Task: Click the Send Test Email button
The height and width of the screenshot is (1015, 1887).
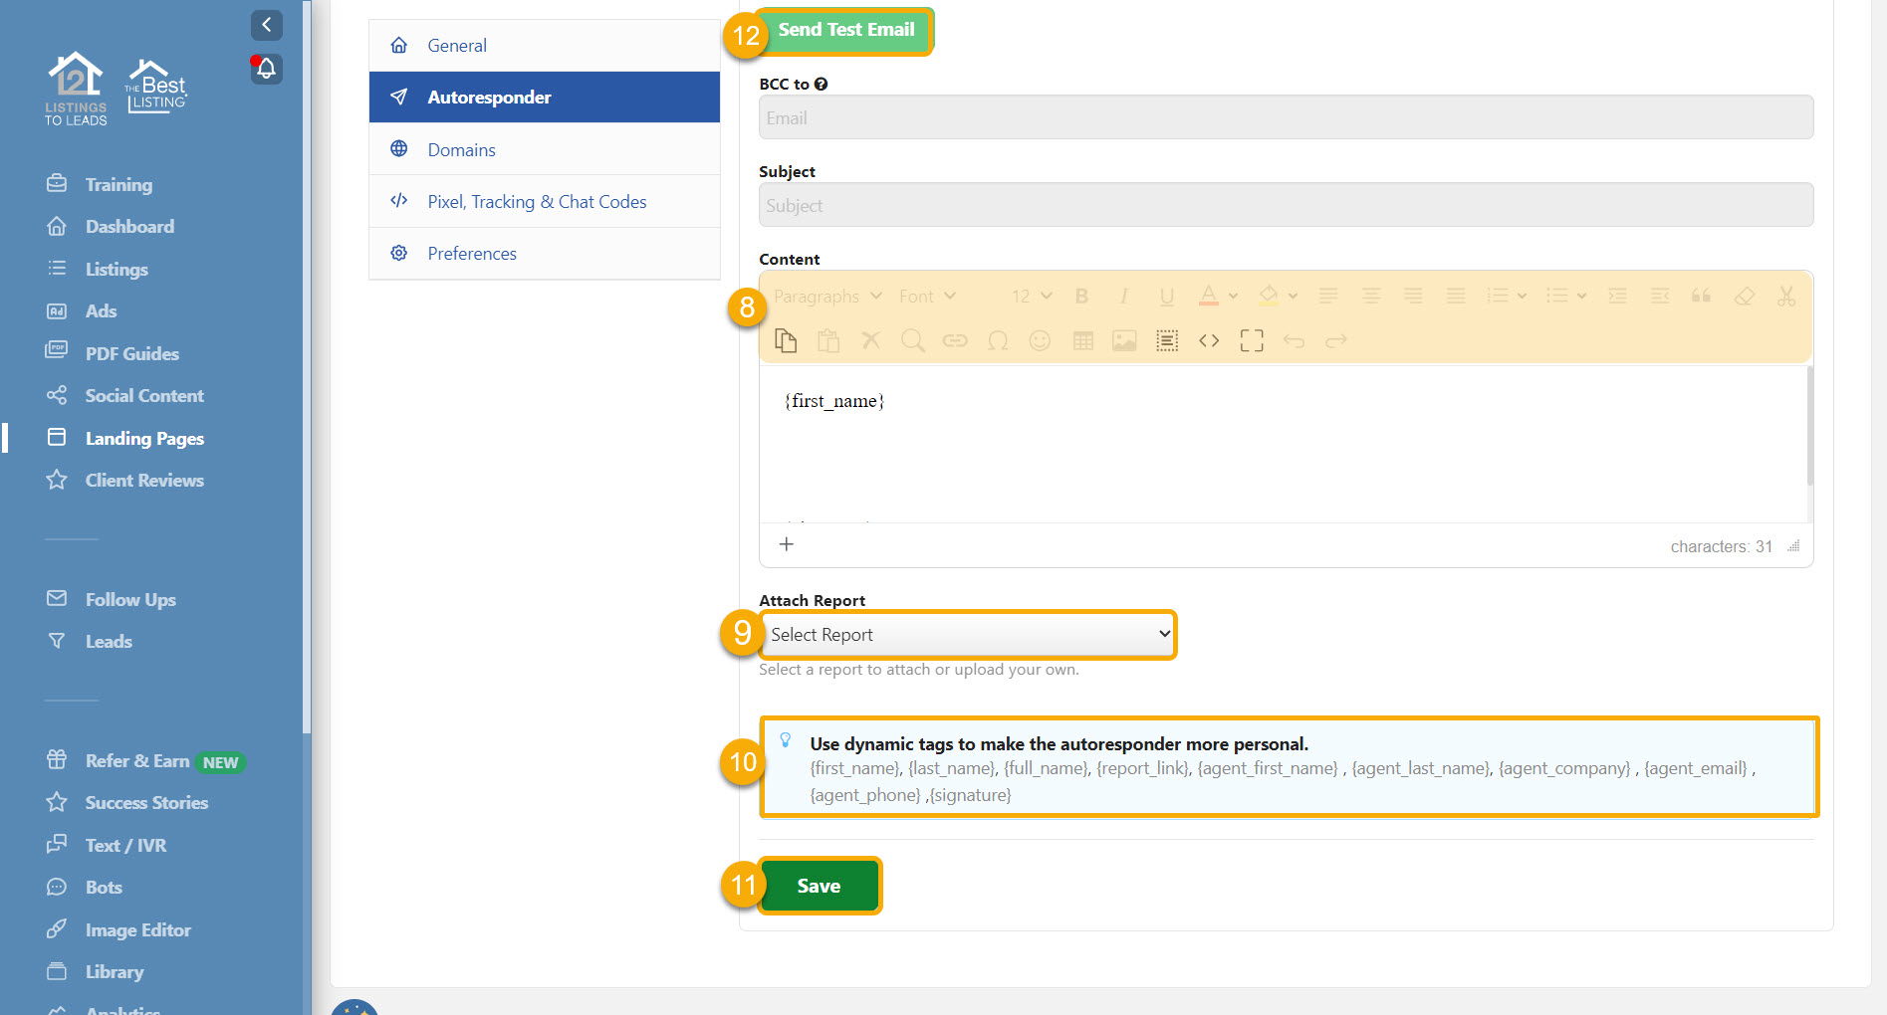Action: (x=845, y=31)
